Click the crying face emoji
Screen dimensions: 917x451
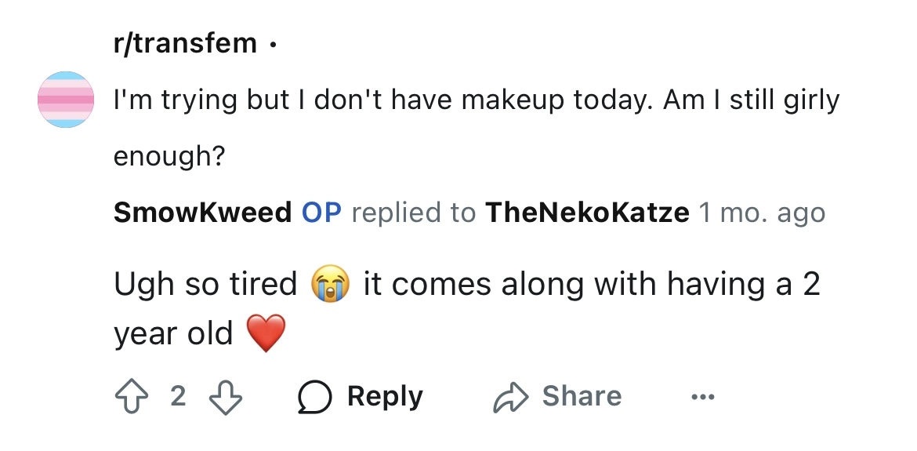tap(330, 284)
